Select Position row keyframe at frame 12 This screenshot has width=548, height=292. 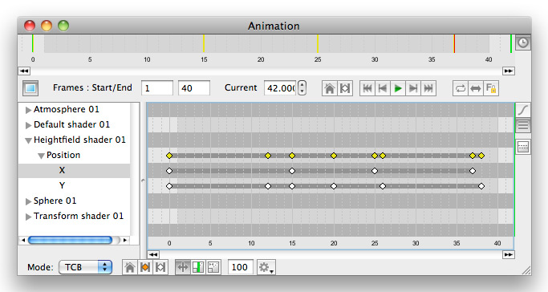(268, 156)
